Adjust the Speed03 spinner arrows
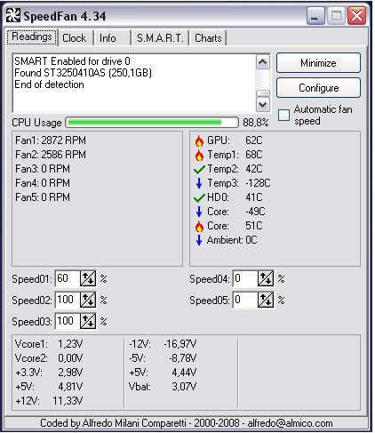The height and width of the screenshot is (433, 375). [x=88, y=321]
